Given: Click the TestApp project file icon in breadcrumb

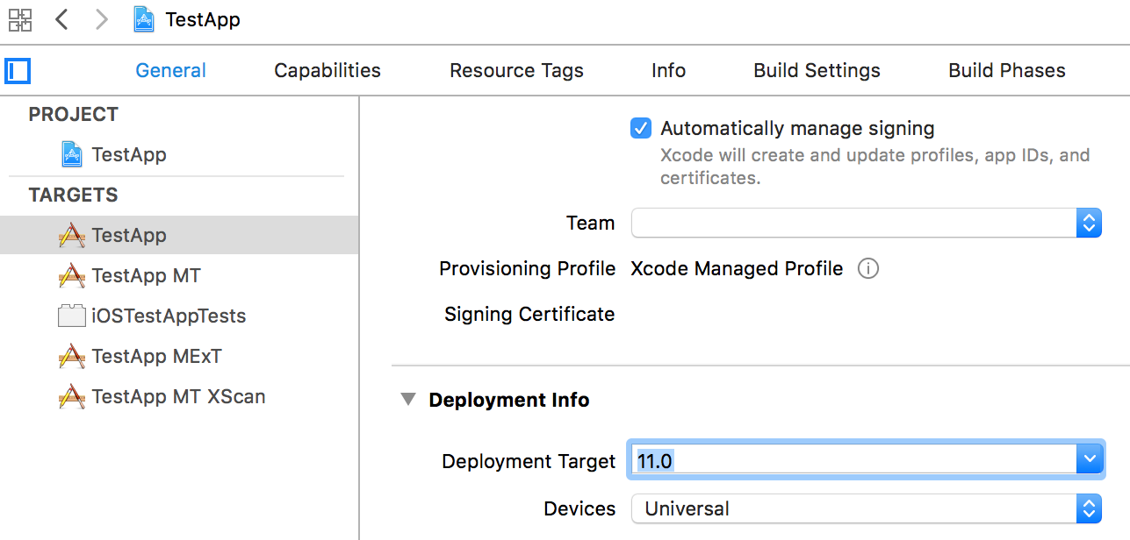Looking at the screenshot, I should coord(144,20).
